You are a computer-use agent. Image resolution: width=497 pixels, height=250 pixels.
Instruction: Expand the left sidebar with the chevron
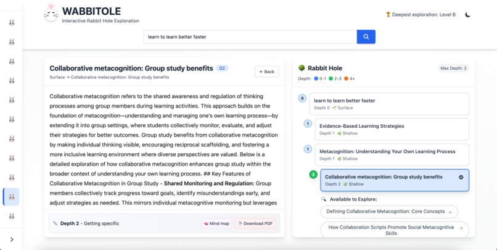click(12, 240)
